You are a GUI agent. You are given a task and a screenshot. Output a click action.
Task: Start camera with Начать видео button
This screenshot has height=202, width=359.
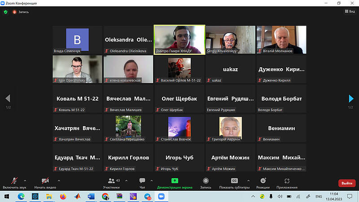(45, 181)
